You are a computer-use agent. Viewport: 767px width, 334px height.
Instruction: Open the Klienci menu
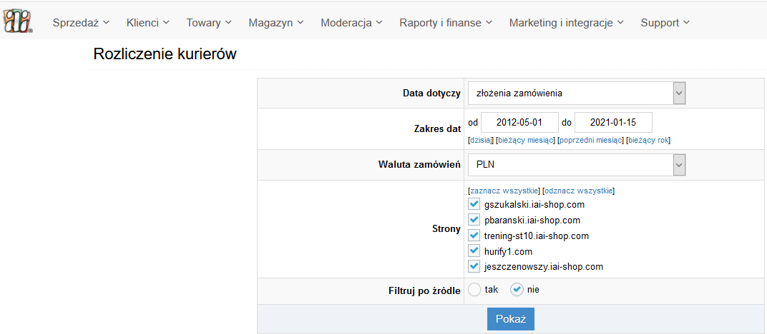coord(147,22)
